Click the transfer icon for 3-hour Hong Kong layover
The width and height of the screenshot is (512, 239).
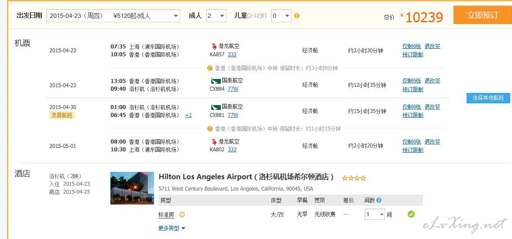210,68
